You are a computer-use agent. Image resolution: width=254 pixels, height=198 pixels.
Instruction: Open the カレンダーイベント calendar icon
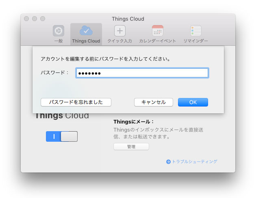tap(157, 31)
